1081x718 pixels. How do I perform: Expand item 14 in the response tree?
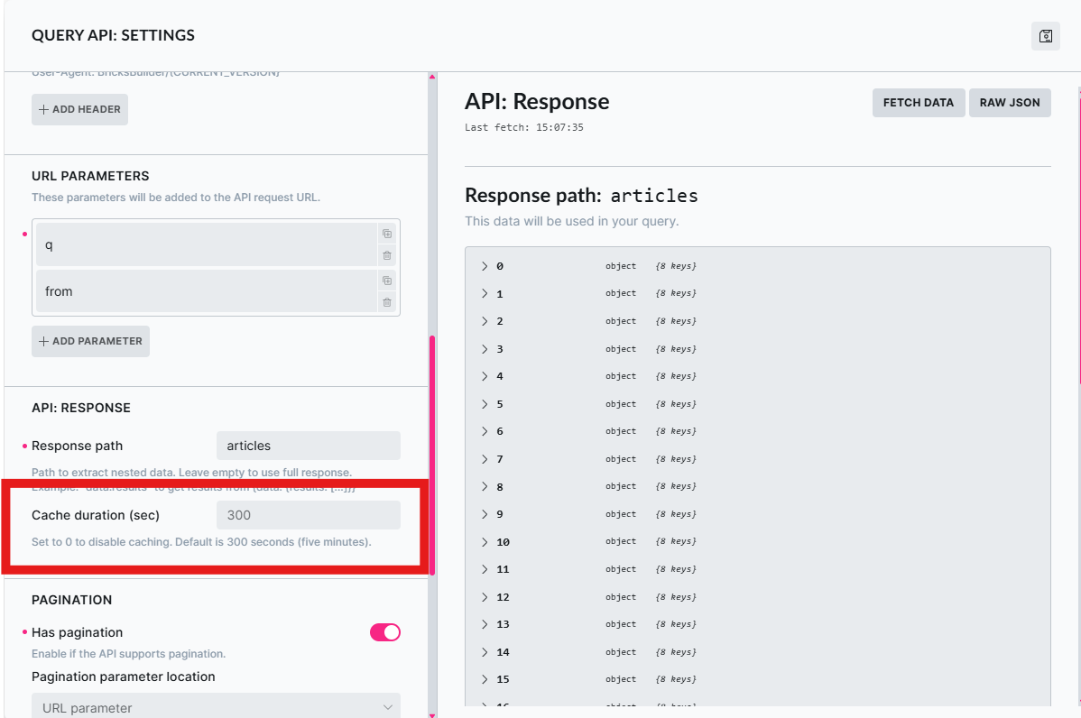(485, 652)
